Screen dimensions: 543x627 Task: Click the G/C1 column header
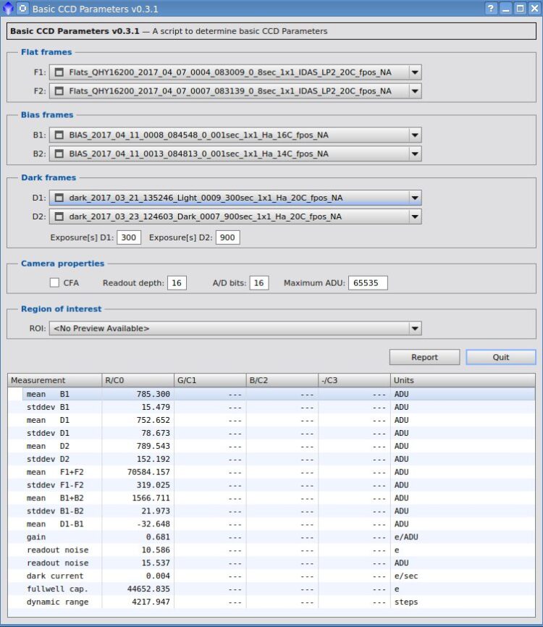tap(211, 380)
